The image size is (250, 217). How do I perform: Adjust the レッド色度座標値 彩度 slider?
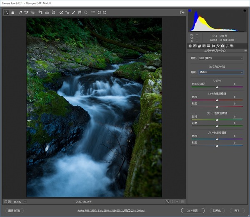tap(217, 107)
